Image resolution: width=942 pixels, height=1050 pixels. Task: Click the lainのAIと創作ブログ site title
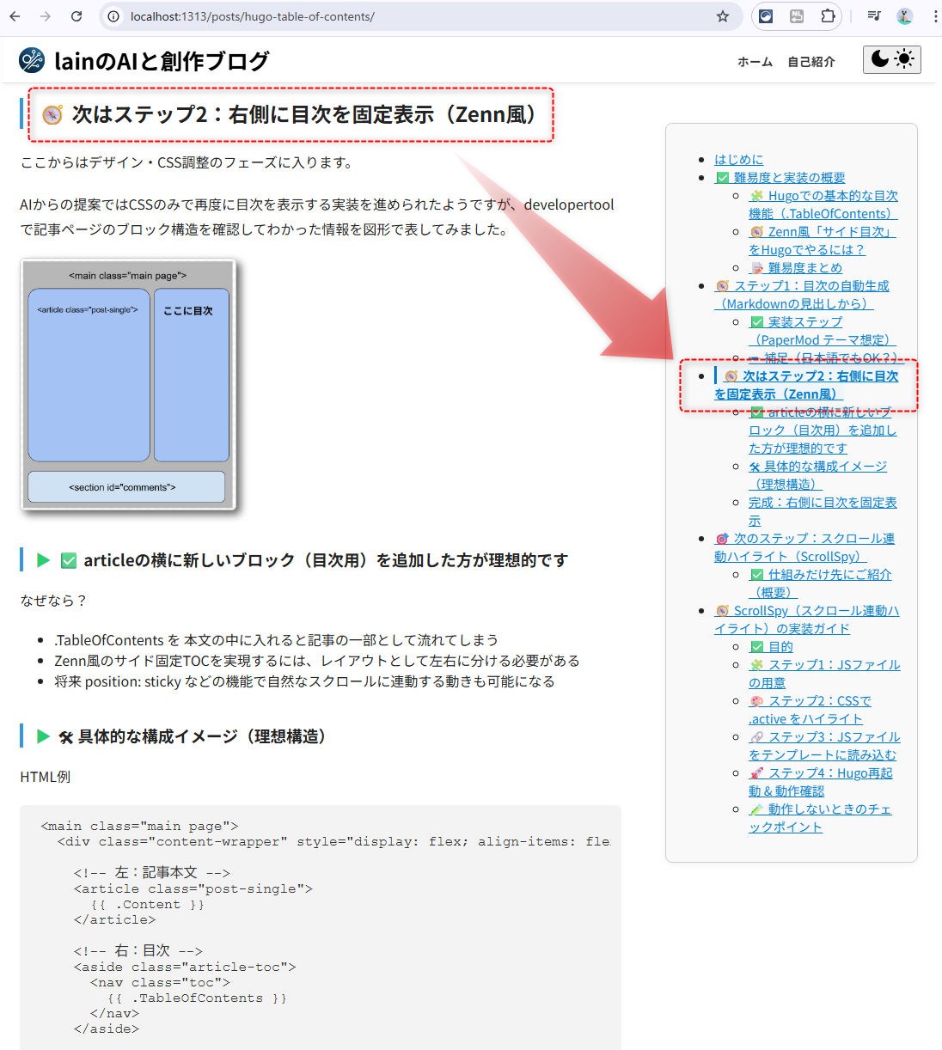click(162, 61)
